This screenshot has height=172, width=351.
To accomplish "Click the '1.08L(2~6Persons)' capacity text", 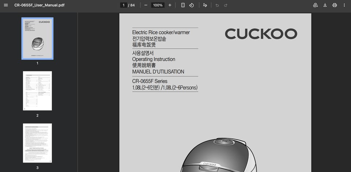I will click(179, 88).
